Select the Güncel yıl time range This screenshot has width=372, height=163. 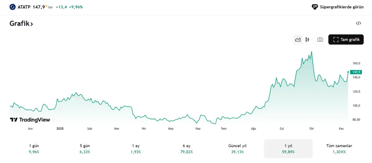coord(237,149)
